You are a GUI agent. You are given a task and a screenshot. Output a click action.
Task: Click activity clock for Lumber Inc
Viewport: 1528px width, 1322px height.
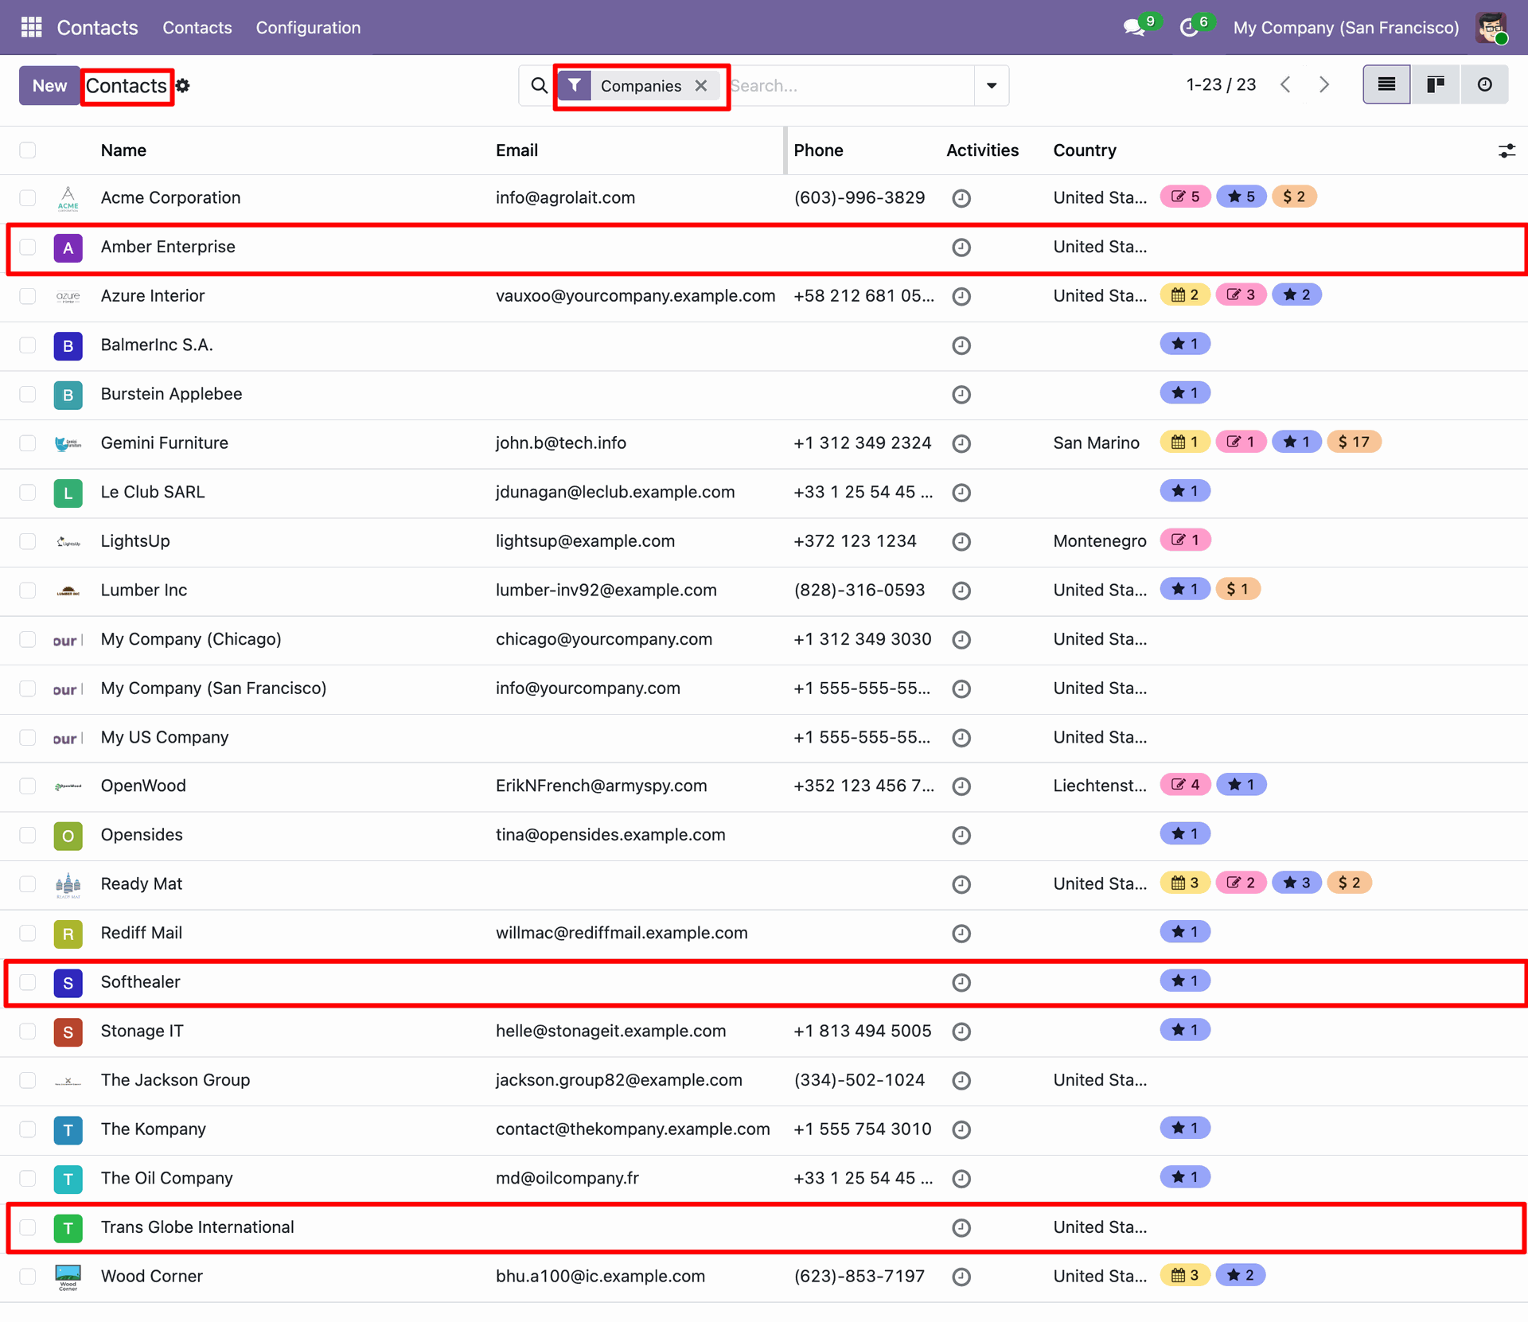point(961,591)
